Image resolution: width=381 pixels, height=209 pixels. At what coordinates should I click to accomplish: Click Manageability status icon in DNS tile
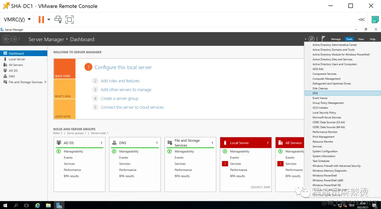pyautogui.click(x=114, y=151)
